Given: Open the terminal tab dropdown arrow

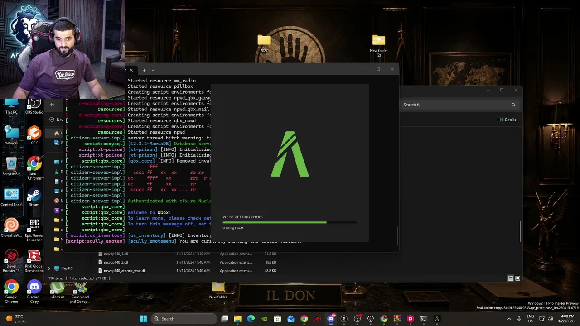Looking at the screenshot, I should [153, 70].
